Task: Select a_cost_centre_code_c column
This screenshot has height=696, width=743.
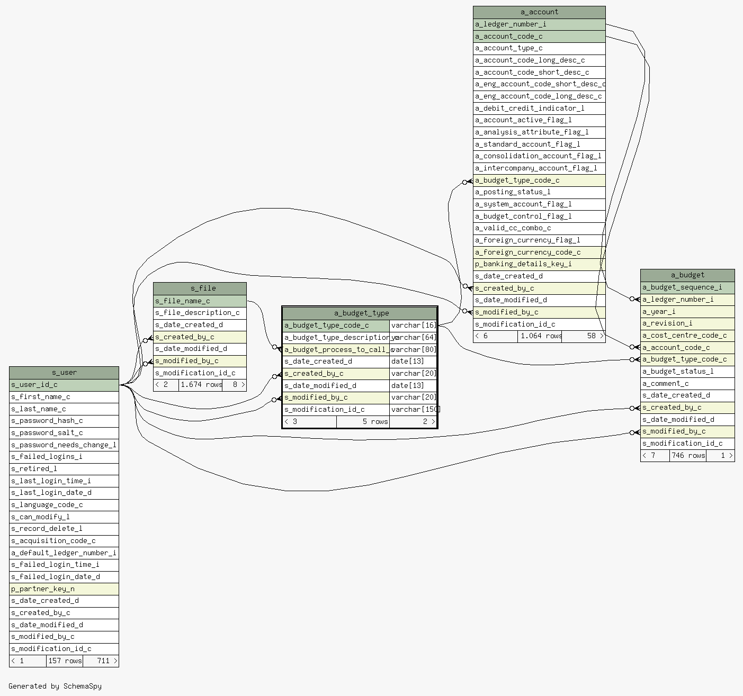Action: 687,336
